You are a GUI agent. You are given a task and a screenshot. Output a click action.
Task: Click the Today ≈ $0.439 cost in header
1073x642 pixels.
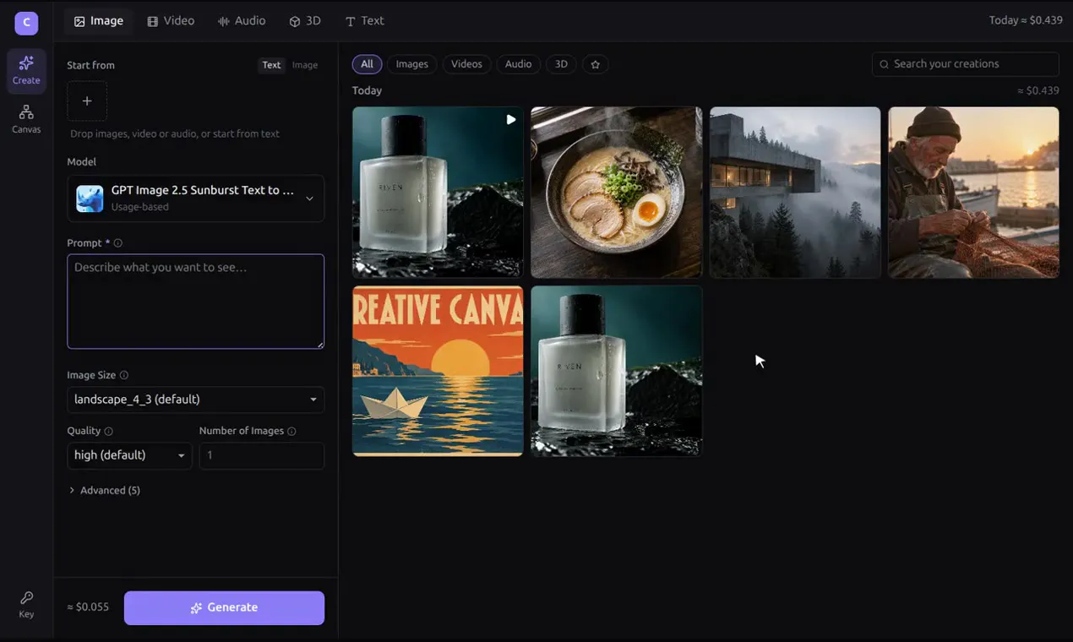click(1026, 20)
